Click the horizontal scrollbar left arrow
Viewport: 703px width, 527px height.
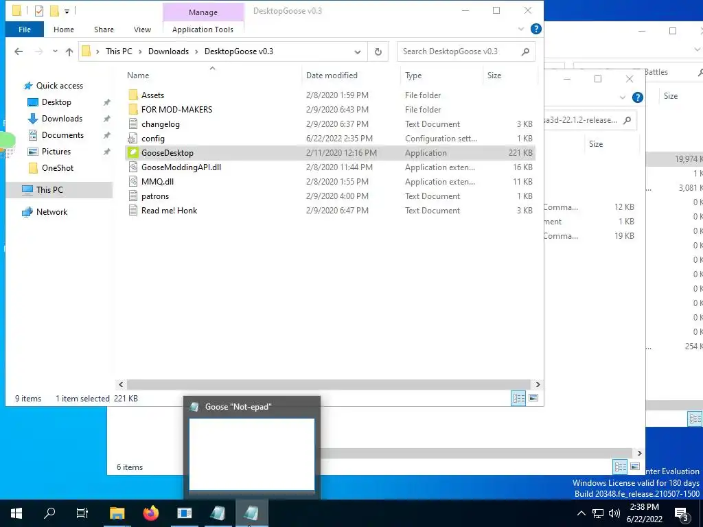pyautogui.click(x=121, y=384)
